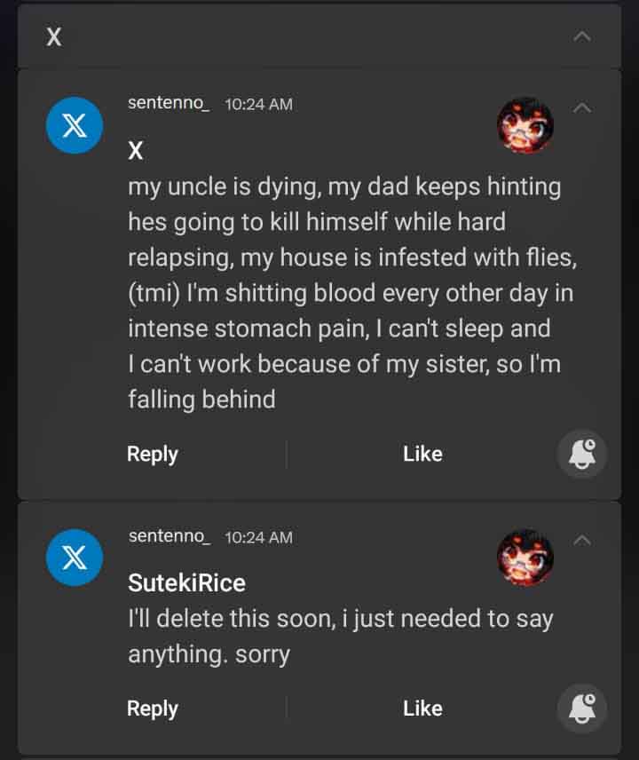Tap the SutekiRice notification title
639x760 pixels.
(x=186, y=583)
